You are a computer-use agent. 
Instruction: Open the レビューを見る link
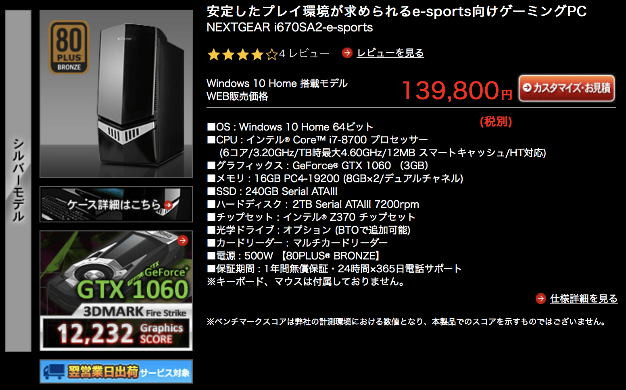(390, 53)
